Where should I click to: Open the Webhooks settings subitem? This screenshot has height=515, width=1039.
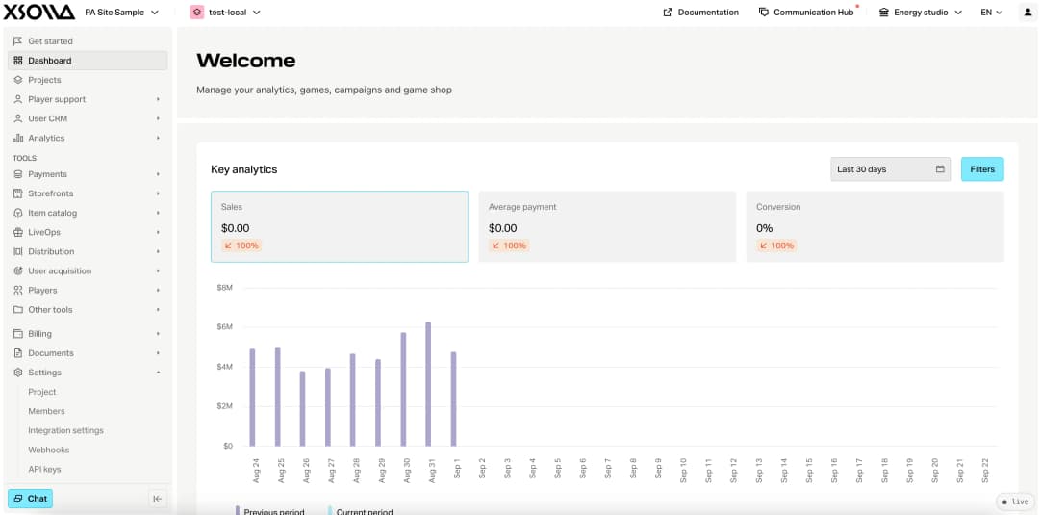(x=48, y=450)
